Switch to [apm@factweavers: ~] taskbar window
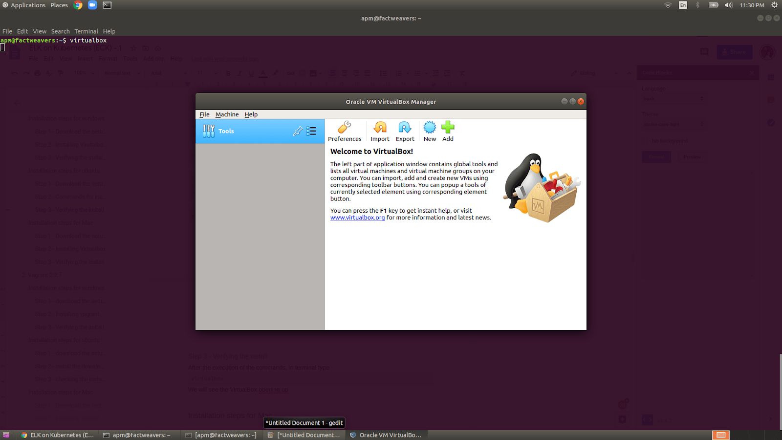 [221, 435]
